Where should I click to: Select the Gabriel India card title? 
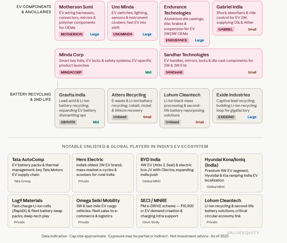[230, 7]
